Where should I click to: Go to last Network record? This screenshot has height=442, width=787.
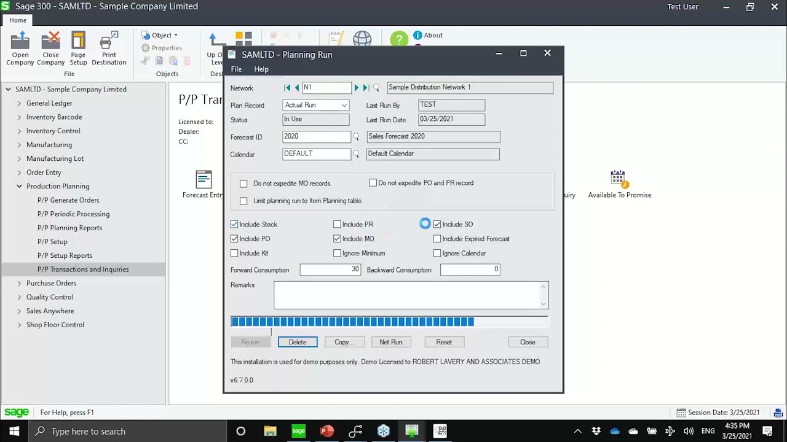point(366,88)
